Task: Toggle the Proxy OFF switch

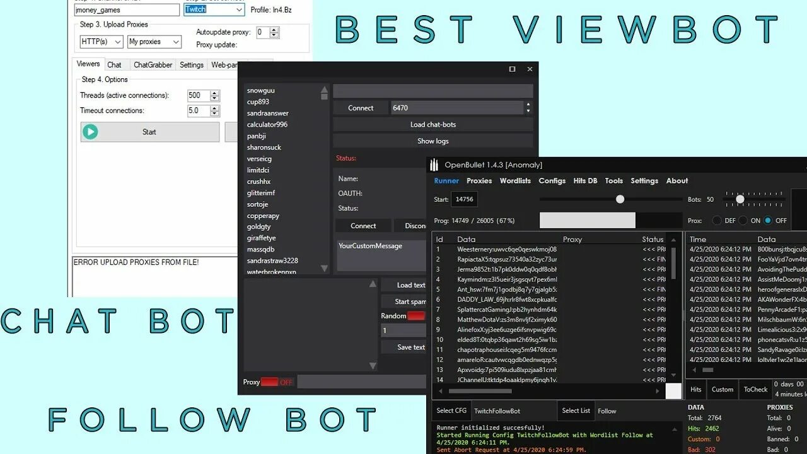Action: 269,382
